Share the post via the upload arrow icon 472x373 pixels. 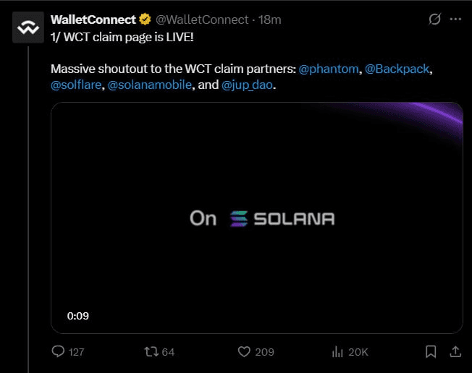point(455,351)
